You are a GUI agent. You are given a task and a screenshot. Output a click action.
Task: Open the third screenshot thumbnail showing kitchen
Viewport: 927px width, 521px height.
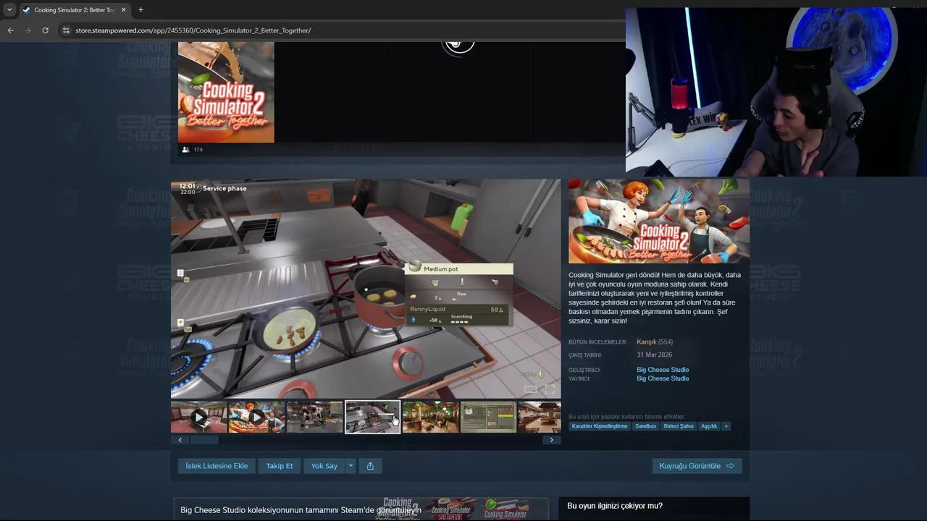[315, 418]
